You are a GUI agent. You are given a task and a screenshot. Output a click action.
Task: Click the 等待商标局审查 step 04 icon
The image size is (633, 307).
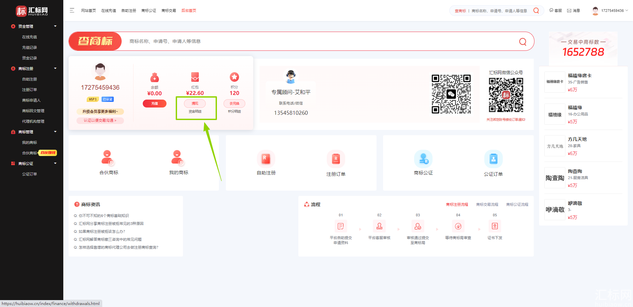coord(458,226)
